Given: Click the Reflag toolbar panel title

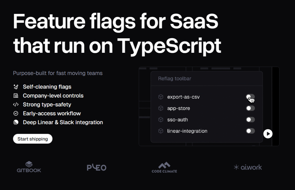Looking at the screenshot, I should pos(175,79).
